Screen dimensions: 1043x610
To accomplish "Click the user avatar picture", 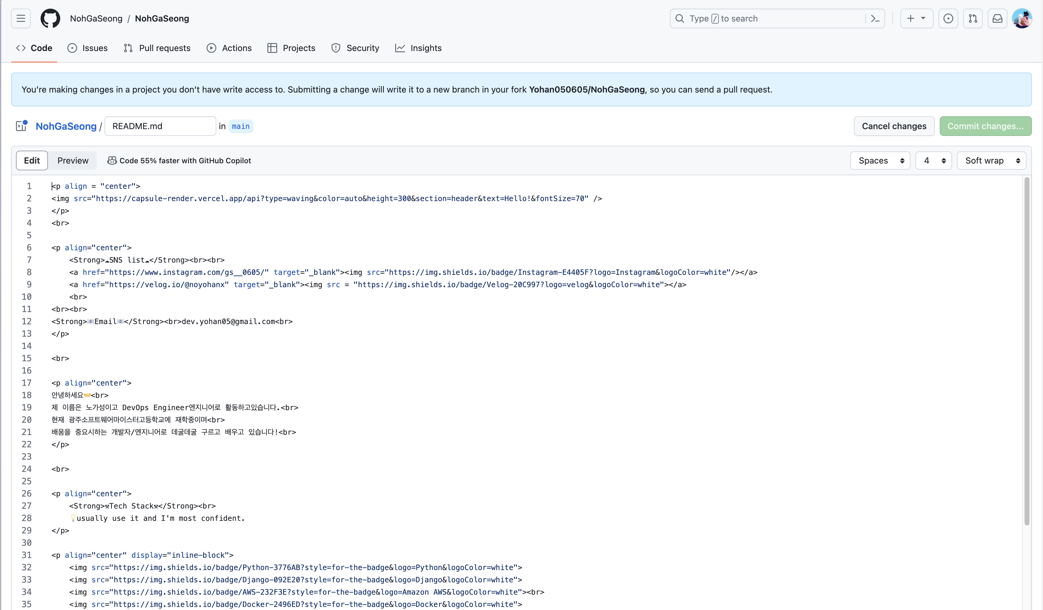I will [x=1021, y=19].
